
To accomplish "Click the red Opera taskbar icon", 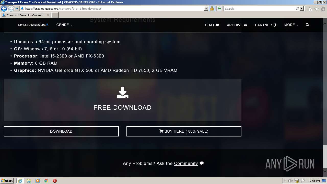I will point(55,181).
